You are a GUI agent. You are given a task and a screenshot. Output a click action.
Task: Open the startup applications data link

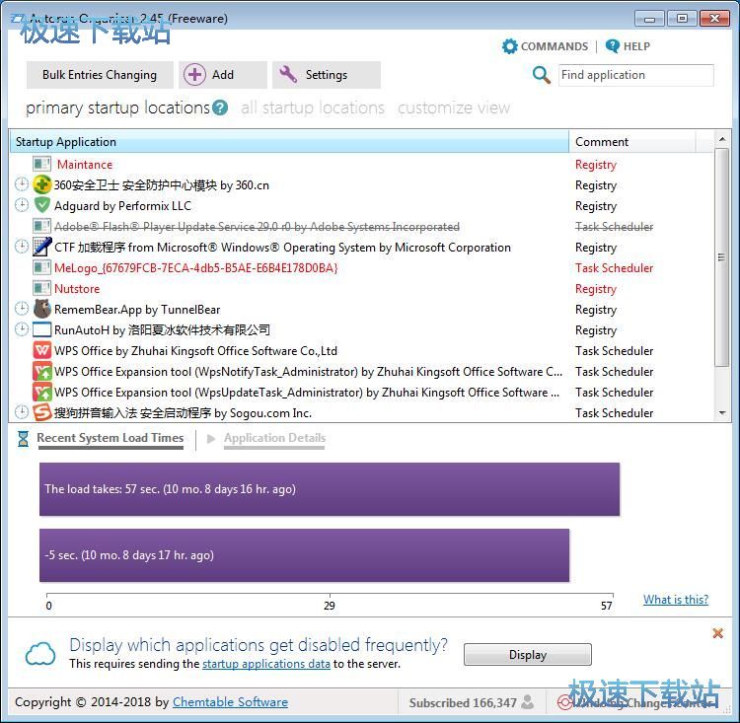click(x=266, y=664)
